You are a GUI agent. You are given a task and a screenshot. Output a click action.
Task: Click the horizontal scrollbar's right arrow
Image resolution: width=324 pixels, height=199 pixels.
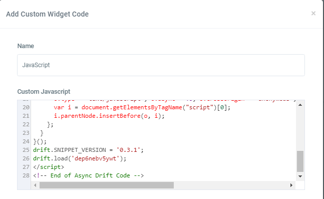(291, 185)
